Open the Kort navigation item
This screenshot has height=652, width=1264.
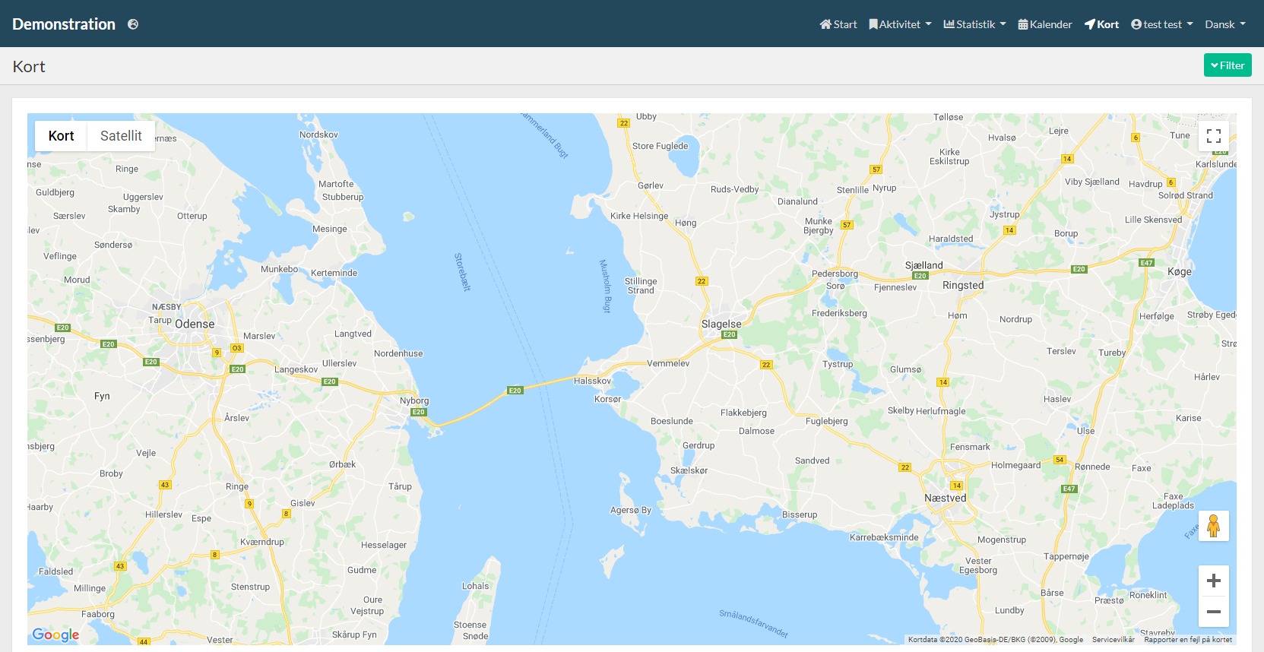[1101, 24]
